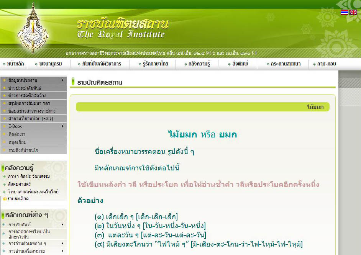Select ข้อมูลหน่วยงาน sidebar item

pos(34,80)
